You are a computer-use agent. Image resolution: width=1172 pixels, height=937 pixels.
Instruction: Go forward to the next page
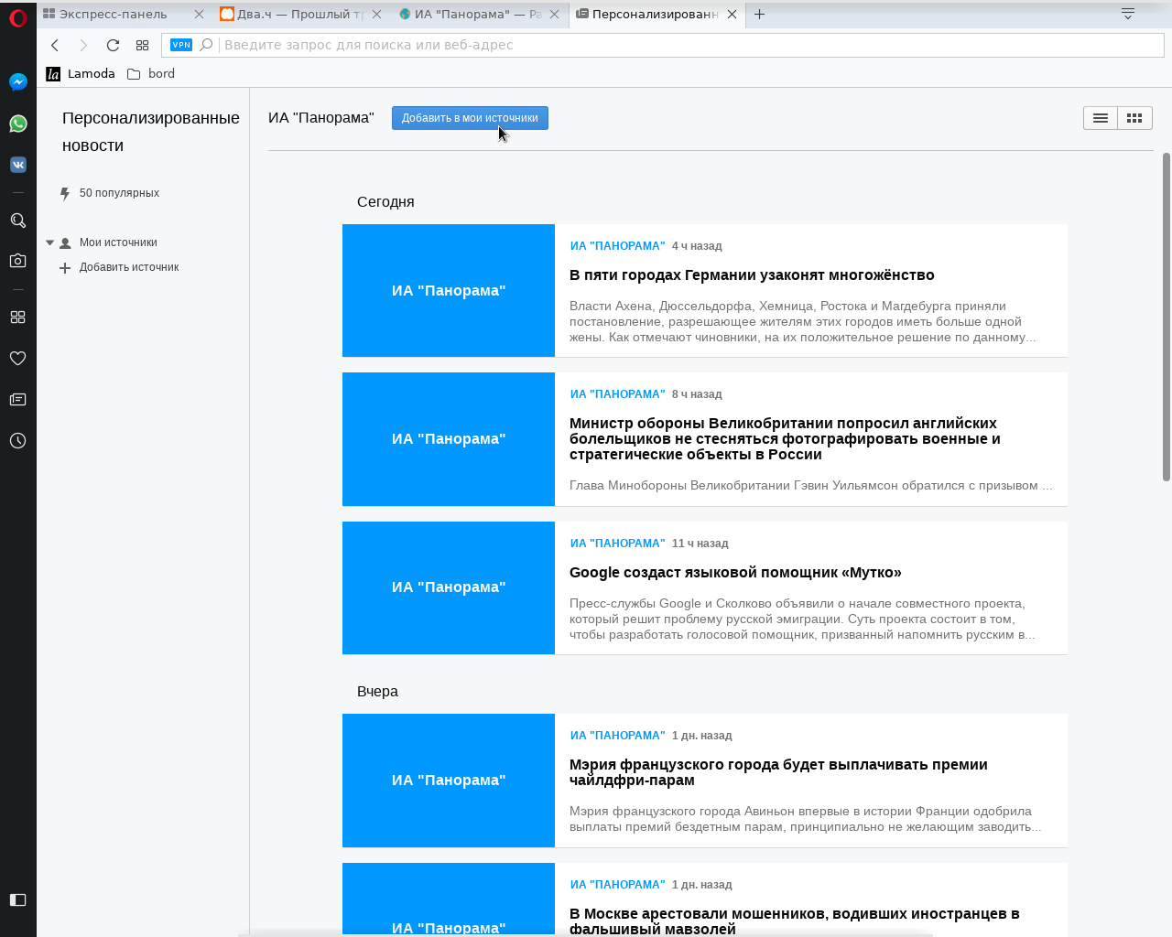tap(83, 45)
